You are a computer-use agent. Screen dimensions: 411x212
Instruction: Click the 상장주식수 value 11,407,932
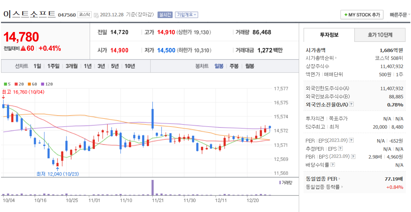pyautogui.click(x=392, y=66)
